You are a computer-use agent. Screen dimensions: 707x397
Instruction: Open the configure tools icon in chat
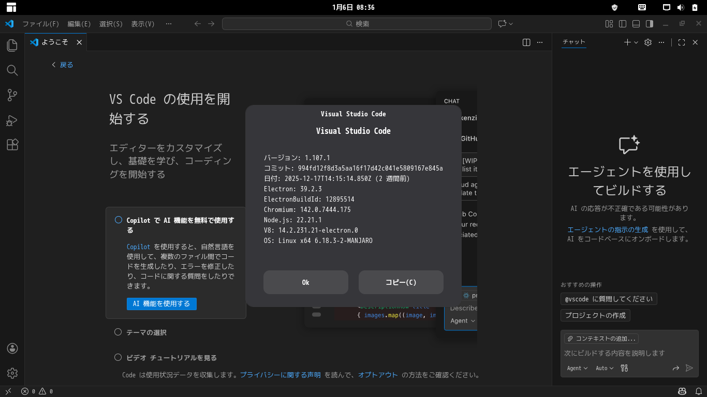point(624,368)
